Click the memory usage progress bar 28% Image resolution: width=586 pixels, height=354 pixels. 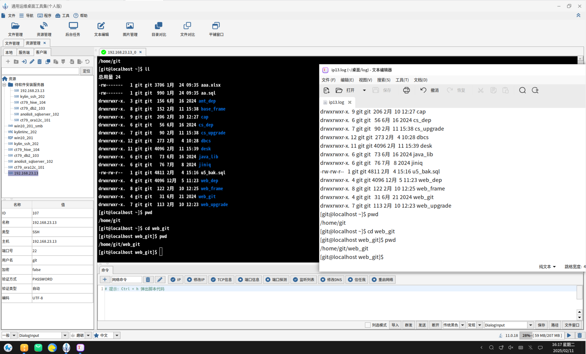click(542, 335)
